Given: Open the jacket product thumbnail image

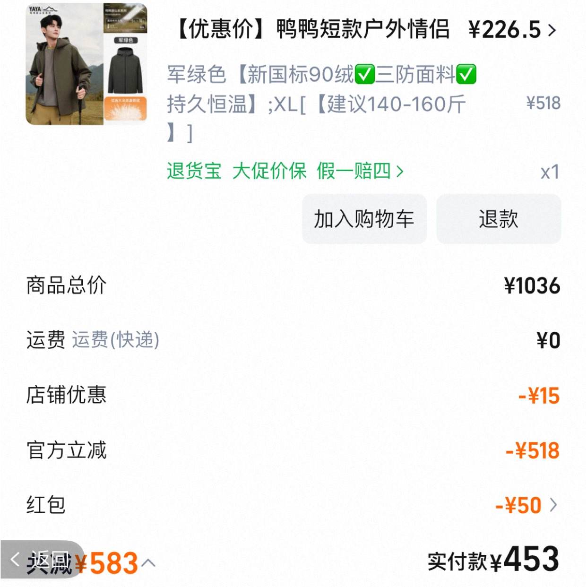Looking at the screenshot, I should tap(86, 64).
